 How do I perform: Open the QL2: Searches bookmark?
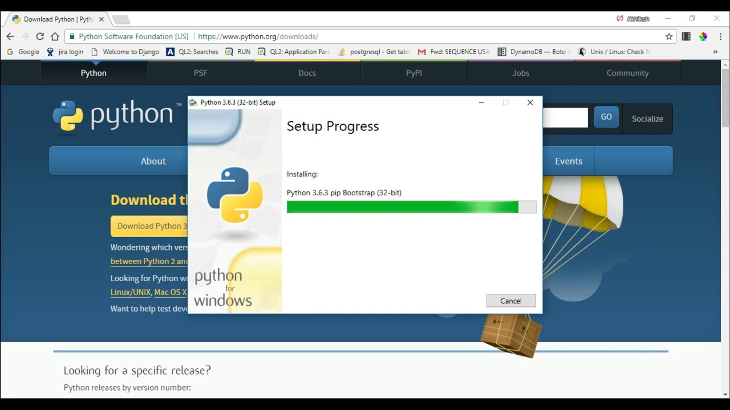click(192, 52)
